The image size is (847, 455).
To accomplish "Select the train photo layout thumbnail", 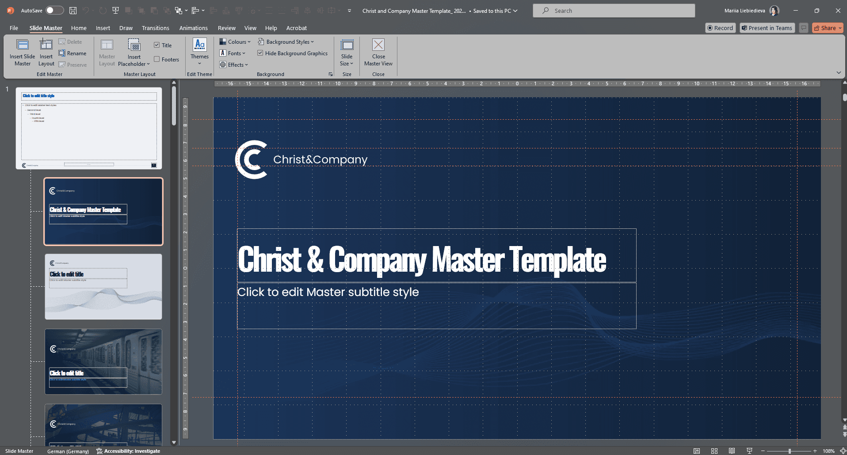I will coord(103,362).
